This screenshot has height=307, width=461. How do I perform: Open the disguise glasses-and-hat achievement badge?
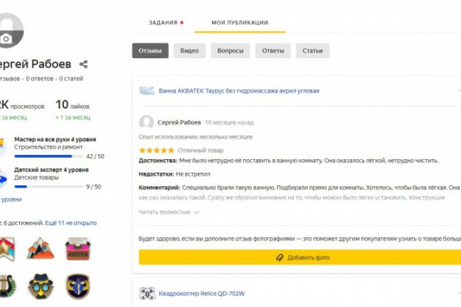pos(40,287)
